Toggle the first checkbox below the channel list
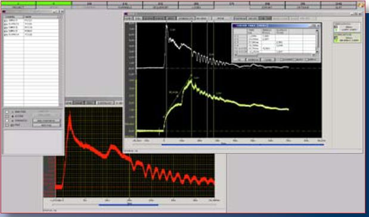 click(x=7, y=112)
